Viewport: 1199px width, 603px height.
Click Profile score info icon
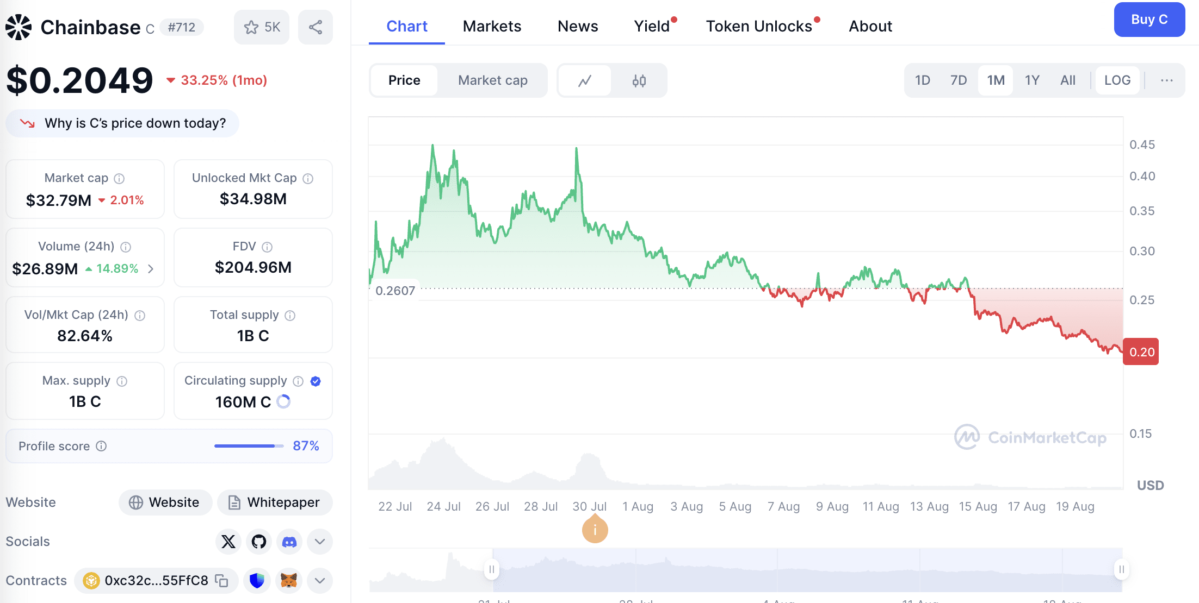coord(101,446)
